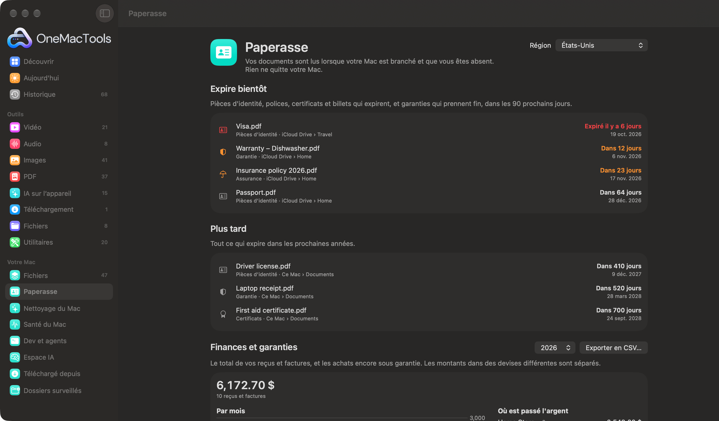Open the Images tools category
The image size is (719, 421).
tap(59, 160)
